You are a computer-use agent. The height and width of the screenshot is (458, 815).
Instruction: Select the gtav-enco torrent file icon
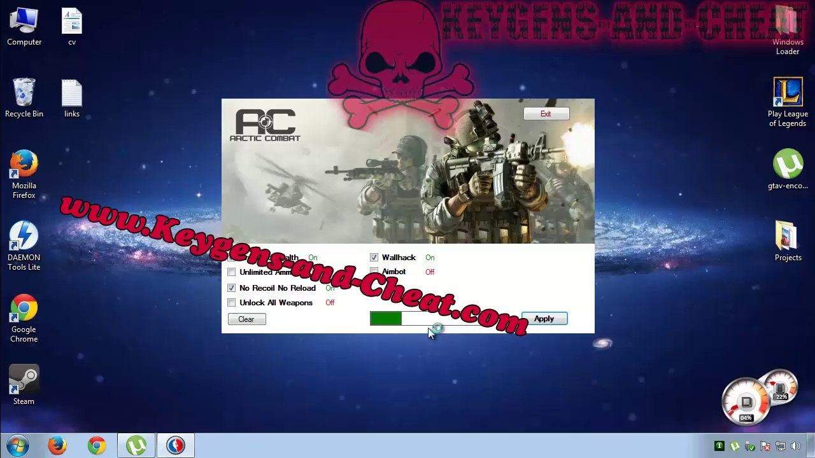(x=788, y=170)
